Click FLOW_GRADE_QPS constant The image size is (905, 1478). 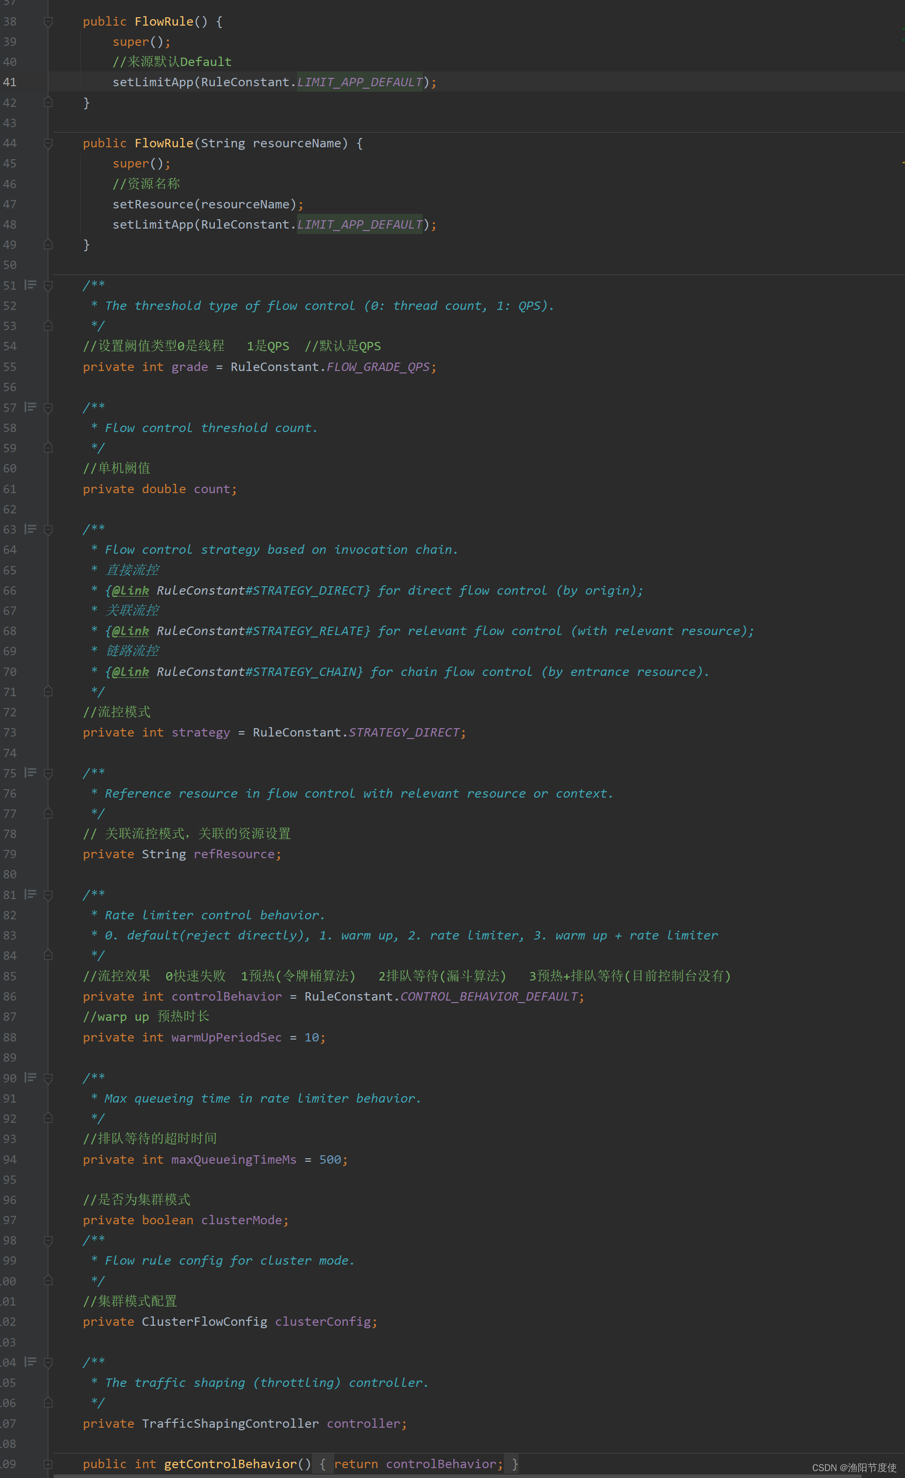click(378, 367)
